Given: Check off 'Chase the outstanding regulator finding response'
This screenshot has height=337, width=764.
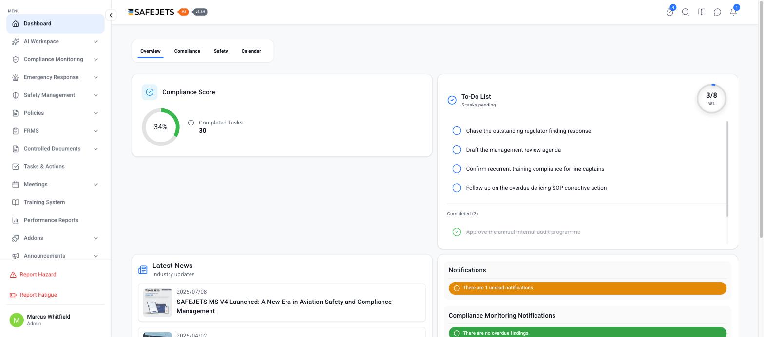Looking at the screenshot, I should 457,131.
